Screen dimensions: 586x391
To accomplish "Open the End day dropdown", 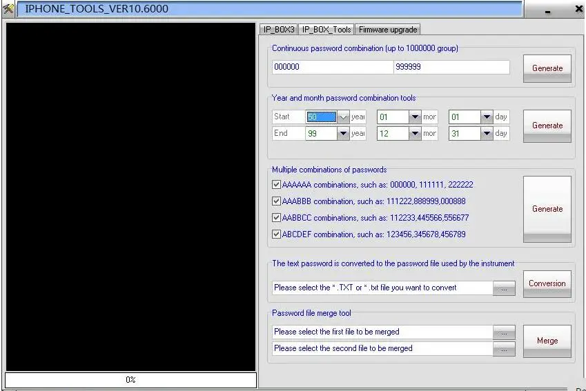I will (x=487, y=133).
